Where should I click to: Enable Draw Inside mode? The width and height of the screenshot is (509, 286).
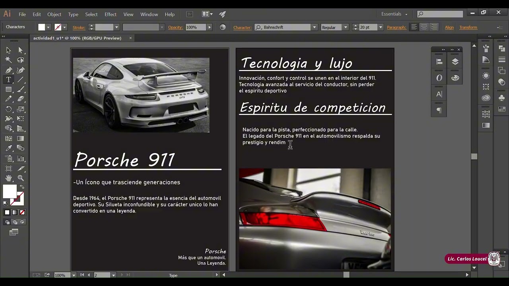tap(22, 222)
